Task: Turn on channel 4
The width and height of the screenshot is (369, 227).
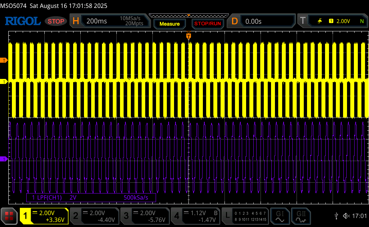Action: click(x=196, y=216)
